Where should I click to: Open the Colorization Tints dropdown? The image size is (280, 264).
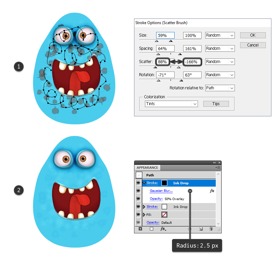(x=171, y=104)
